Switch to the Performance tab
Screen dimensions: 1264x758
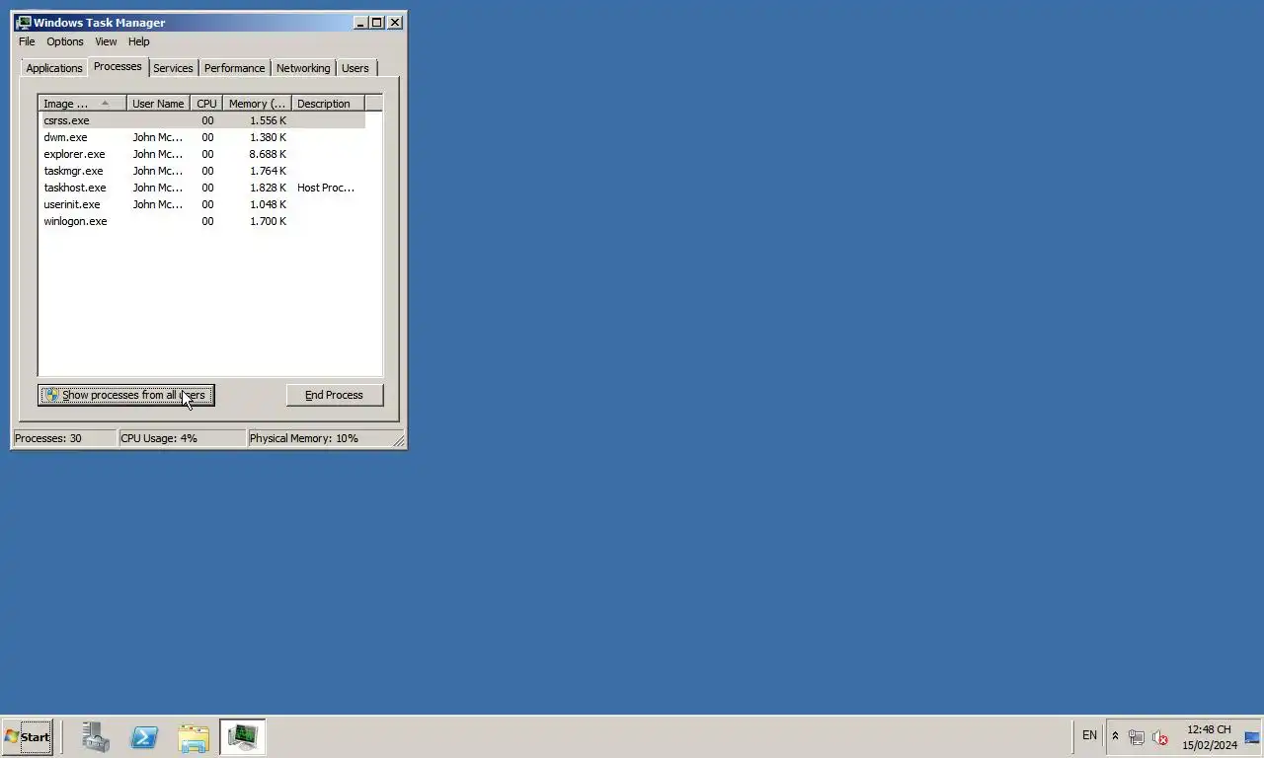tap(234, 68)
